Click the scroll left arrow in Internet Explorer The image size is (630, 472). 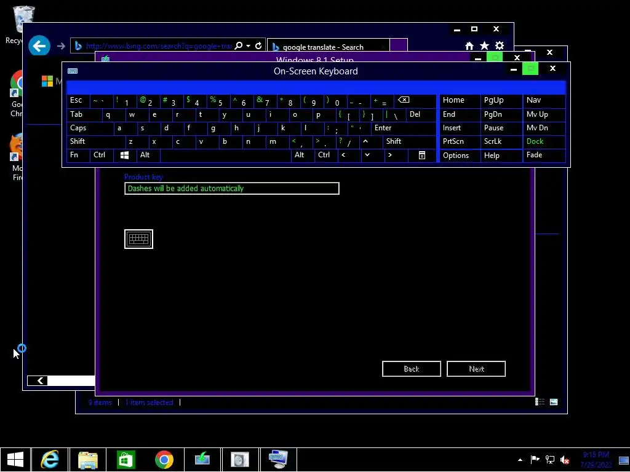(40, 380)
